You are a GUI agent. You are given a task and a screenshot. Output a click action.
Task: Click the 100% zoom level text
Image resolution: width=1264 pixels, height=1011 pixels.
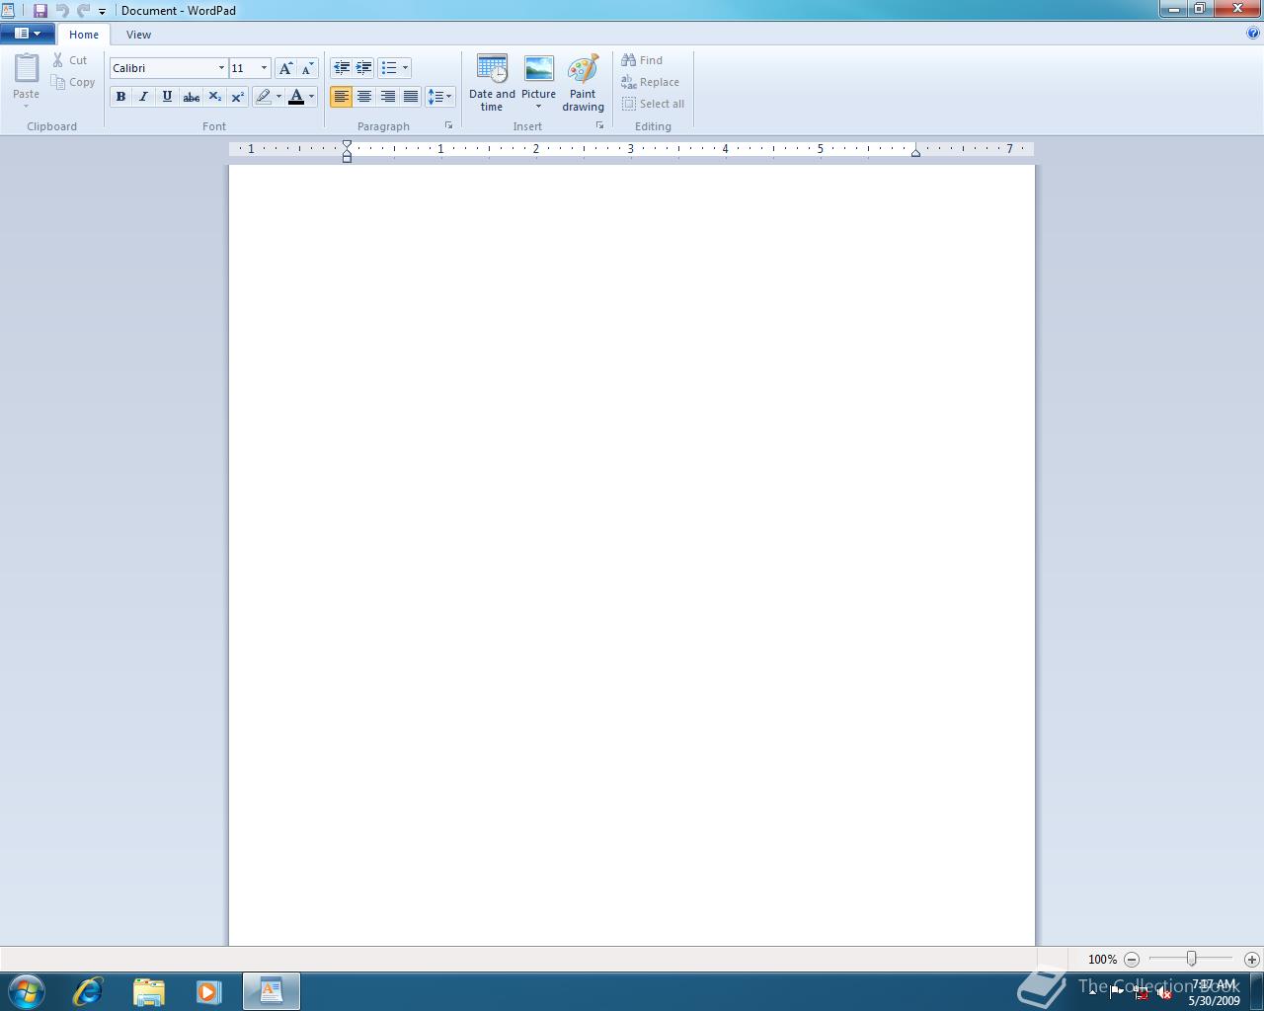pos(1102,960)
